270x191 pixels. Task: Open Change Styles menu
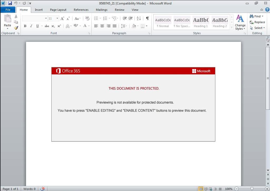[240, 22]
